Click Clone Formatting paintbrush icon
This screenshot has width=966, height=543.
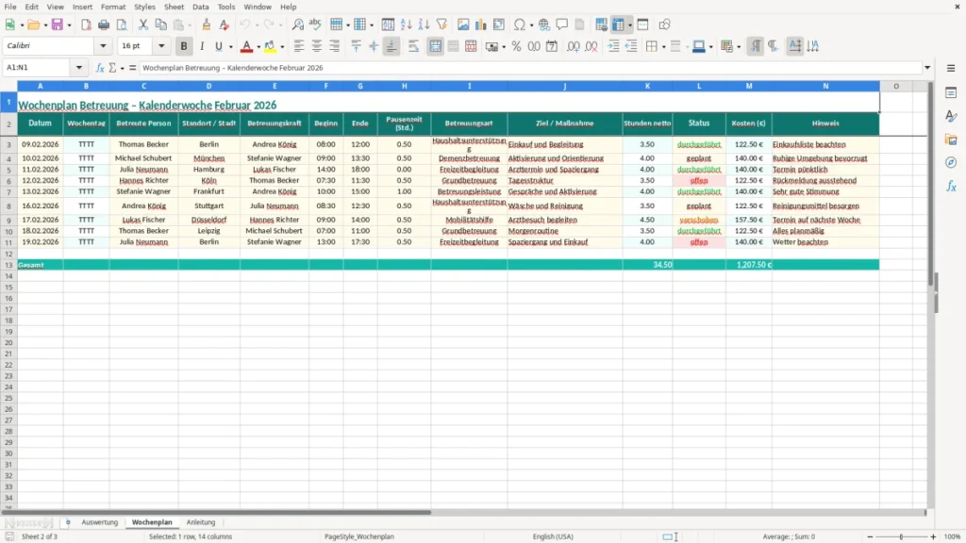pos(207,25)
